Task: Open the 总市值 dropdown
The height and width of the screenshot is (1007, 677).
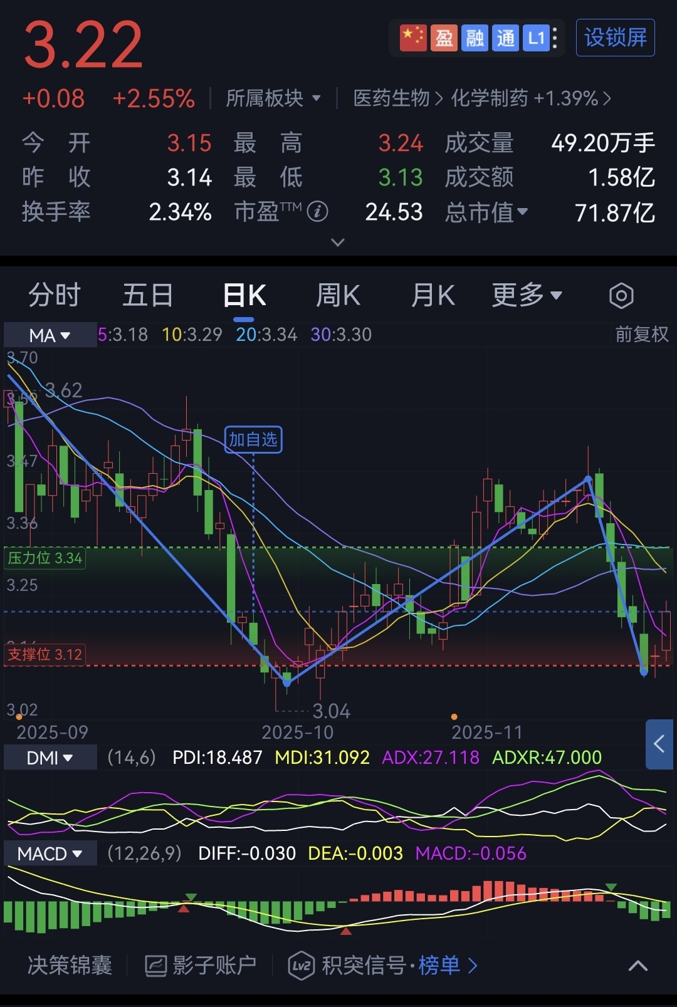Action: [x=486, y=212]
